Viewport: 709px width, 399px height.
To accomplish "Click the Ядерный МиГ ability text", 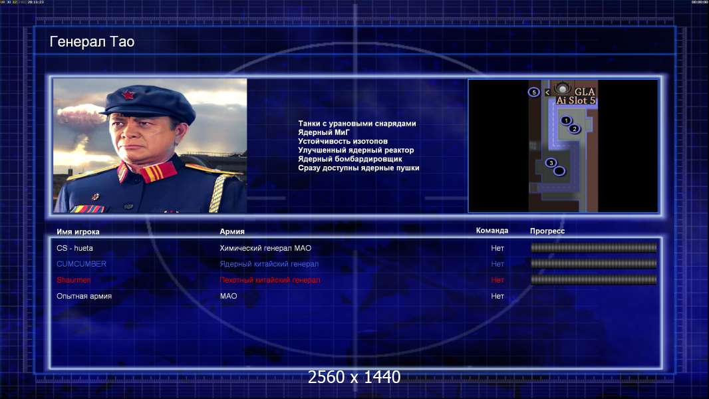I will [x=324, y=132].
